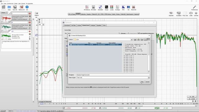The image size is (199, 112).
Task: Toggle the 1 L trace checkbox in legend
Action: [64, 108]
